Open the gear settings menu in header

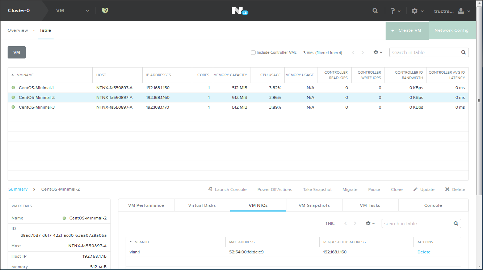415,11
